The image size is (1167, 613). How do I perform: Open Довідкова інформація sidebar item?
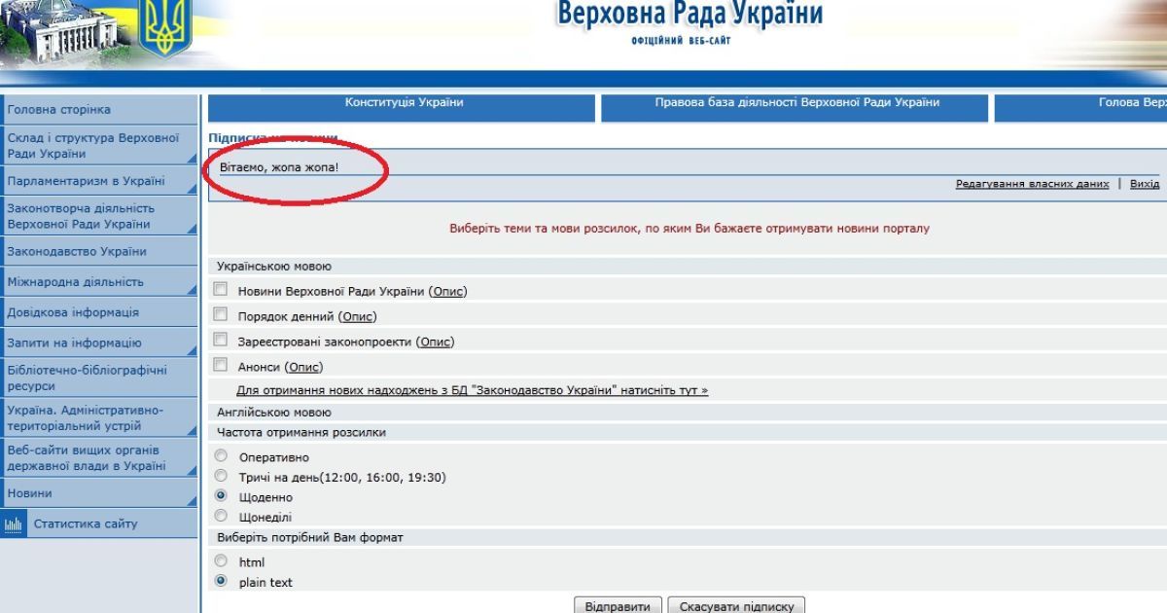[98, 312]
